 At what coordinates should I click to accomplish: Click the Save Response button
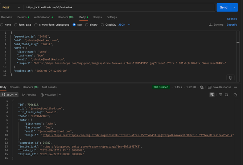219,87
